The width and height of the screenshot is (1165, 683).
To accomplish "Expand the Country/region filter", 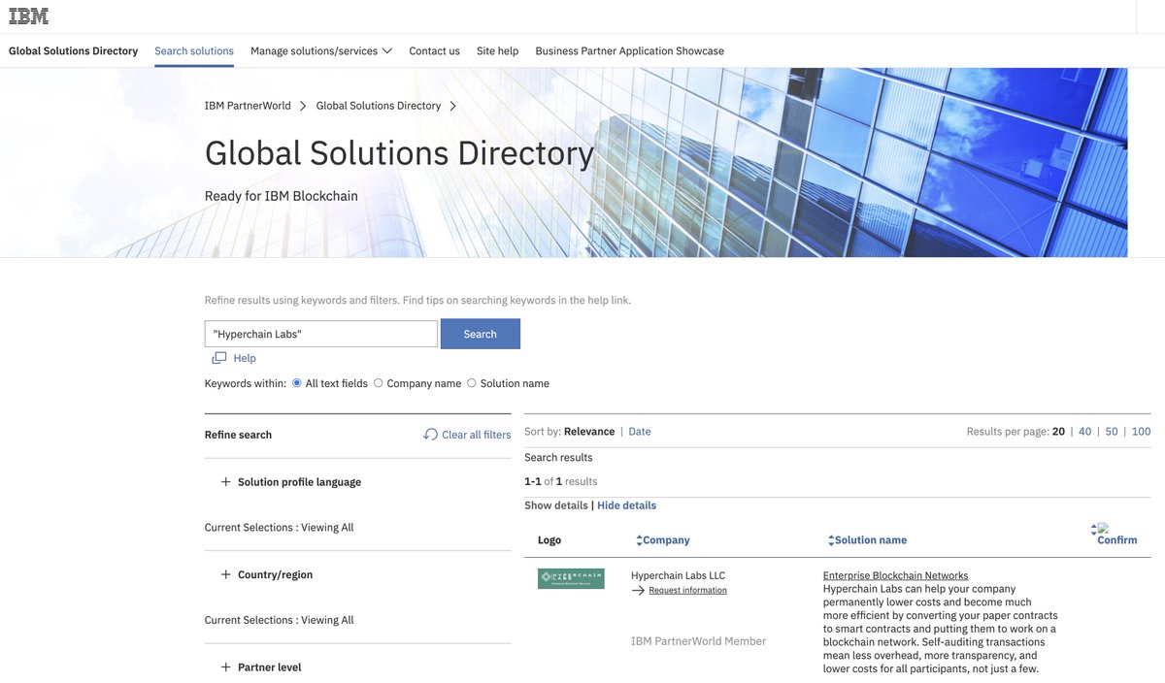I will [266, 574].
